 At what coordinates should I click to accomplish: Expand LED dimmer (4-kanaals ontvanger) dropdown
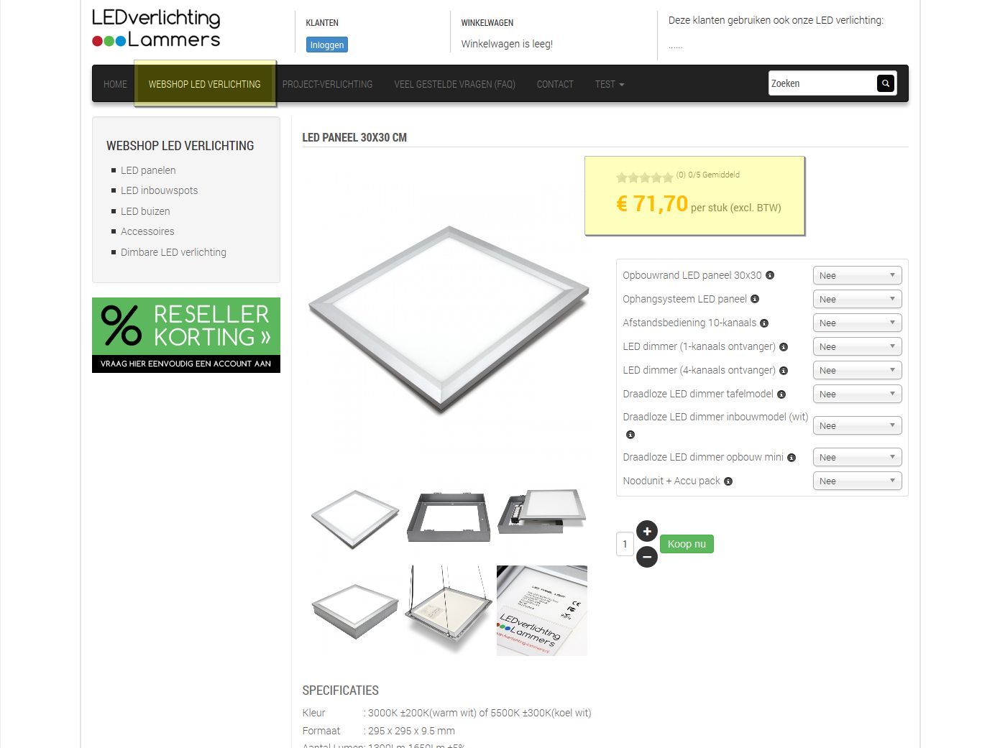pos(857,370)
